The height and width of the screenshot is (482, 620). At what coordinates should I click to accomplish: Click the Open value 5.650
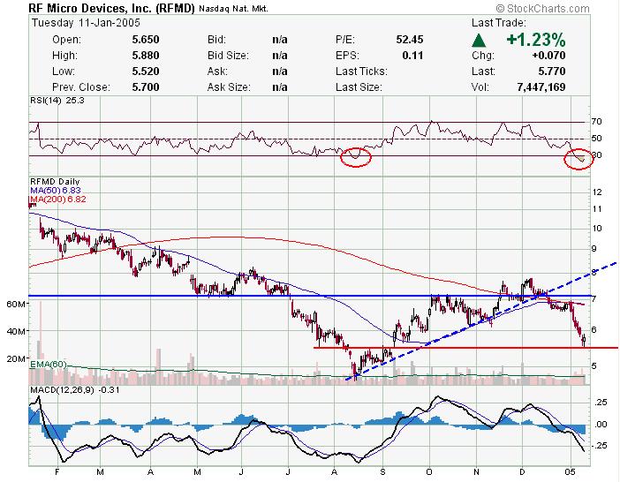tap(146, 40)
